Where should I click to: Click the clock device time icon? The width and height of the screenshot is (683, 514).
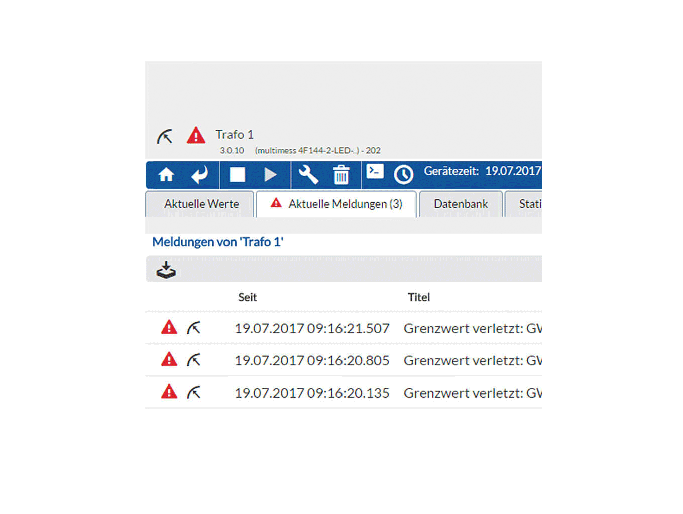click(x=403, y=175)
